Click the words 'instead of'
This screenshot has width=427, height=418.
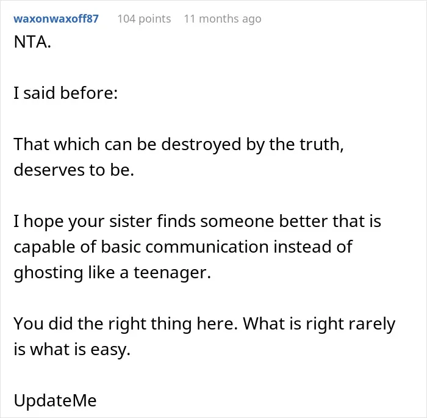coord(313,247)
